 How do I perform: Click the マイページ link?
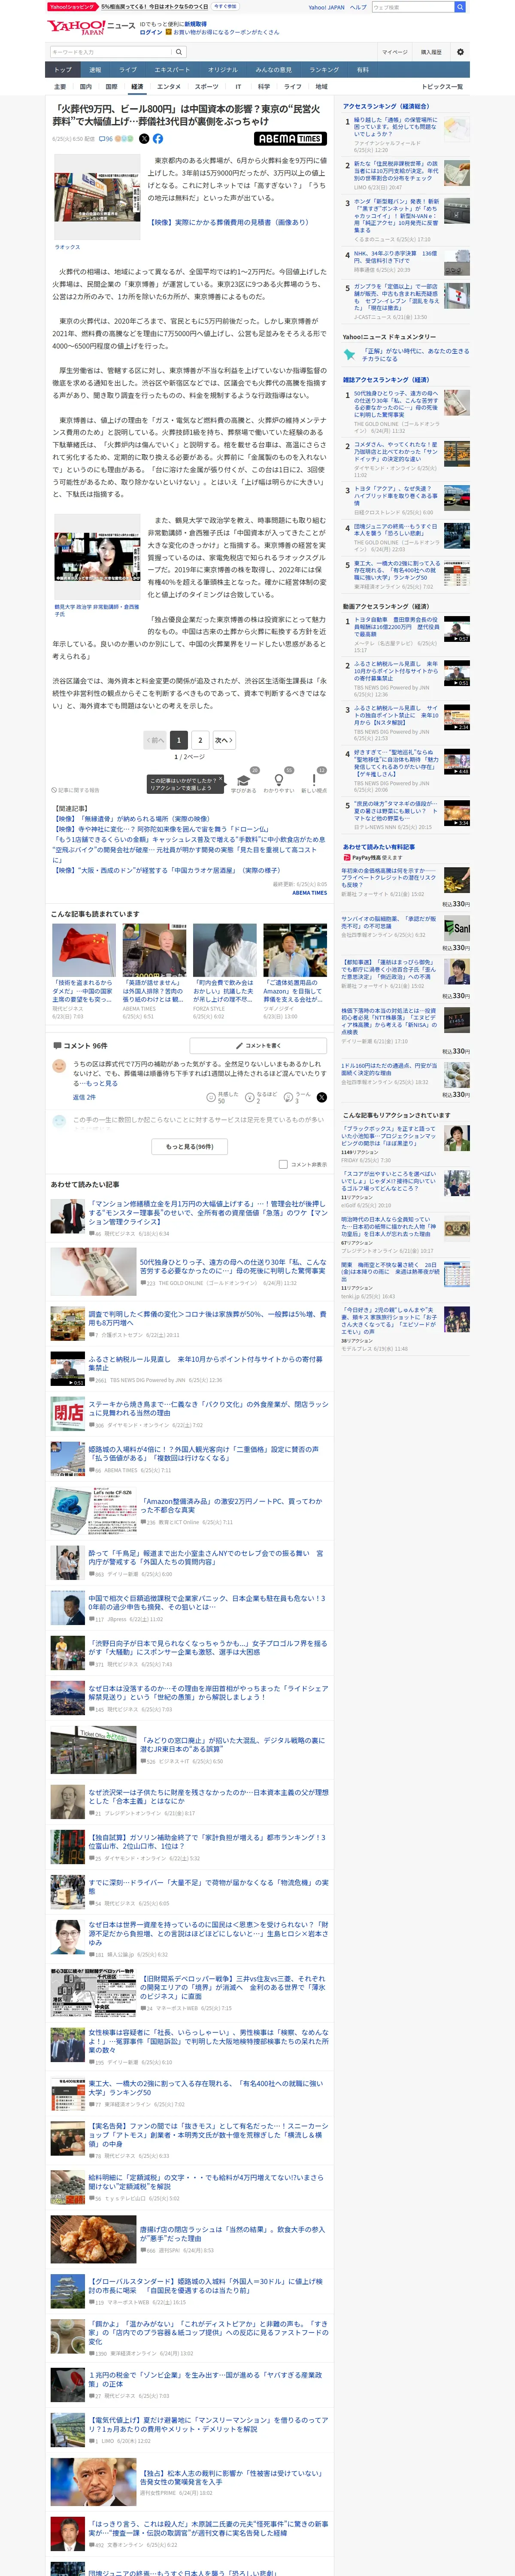[x=394, y=52]
